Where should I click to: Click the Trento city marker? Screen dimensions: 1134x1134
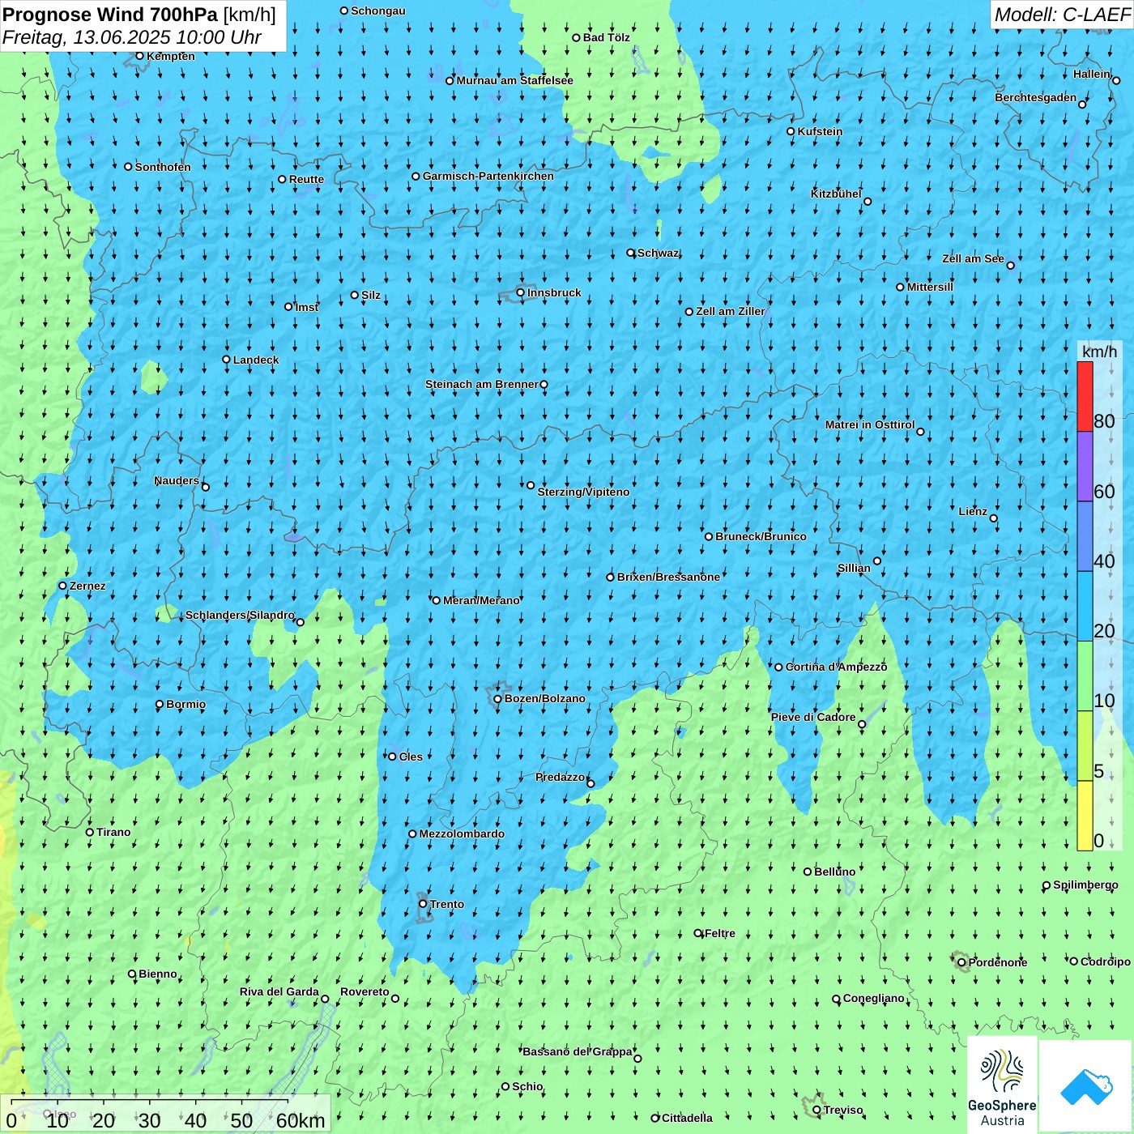422,904
